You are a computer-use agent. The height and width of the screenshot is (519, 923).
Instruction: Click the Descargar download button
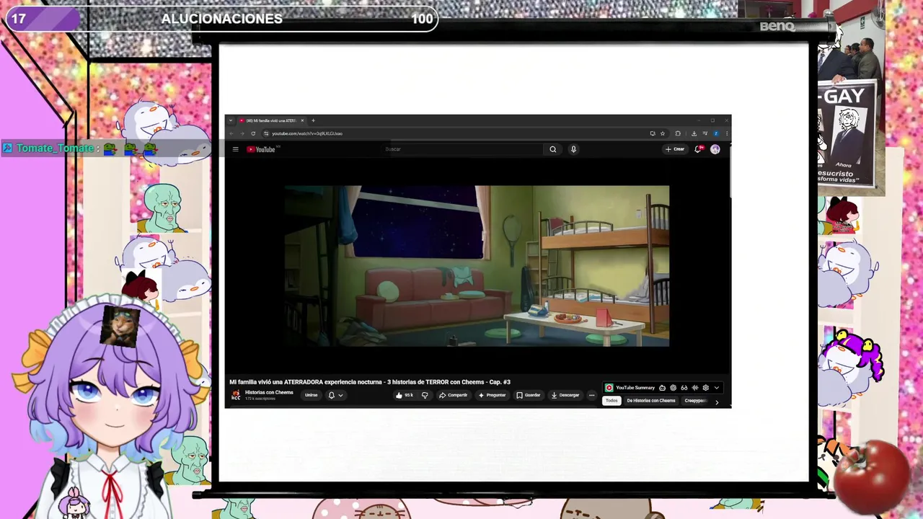click(565, 395)
